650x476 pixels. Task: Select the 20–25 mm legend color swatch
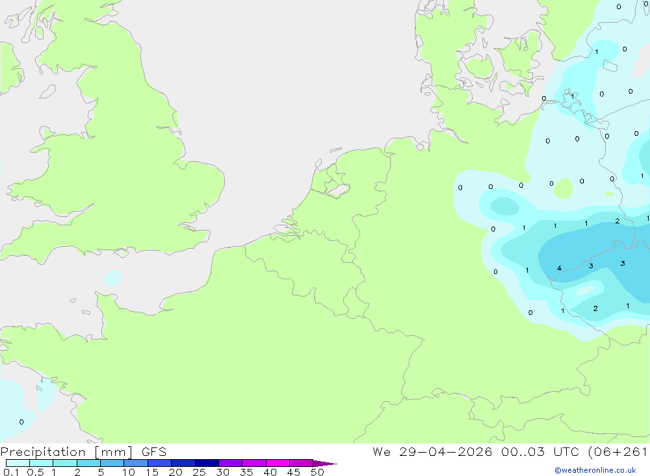(183, 463)
